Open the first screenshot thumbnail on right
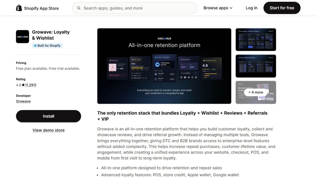Screen dimensions: 316x178 (256, 40)
